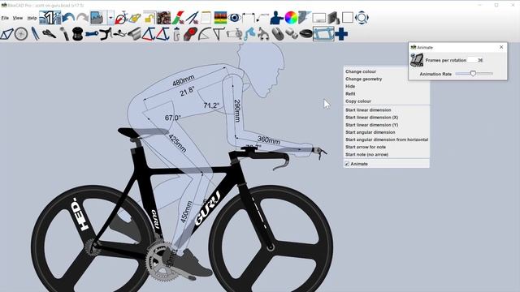
Task: Click the 360mm dimension label
Action: pyautogui.click(x=269, y=140)
